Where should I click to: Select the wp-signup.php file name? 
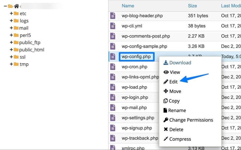(x=137, y=128)
